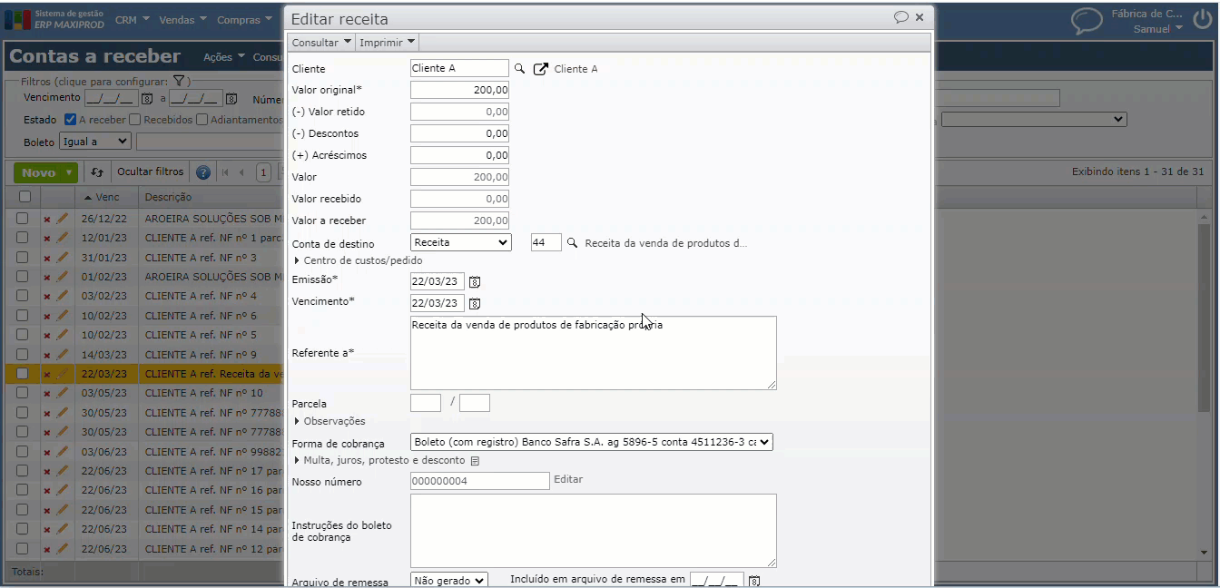Open the Imprimir menu in dialog
This screenshot has width=1220, height=588.
(388, 43)
